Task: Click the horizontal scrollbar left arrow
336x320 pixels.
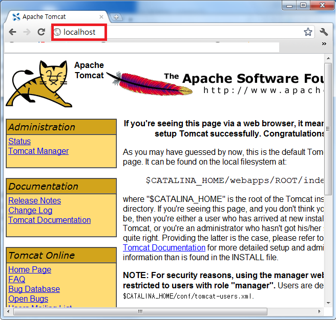Action: (8, 311)
